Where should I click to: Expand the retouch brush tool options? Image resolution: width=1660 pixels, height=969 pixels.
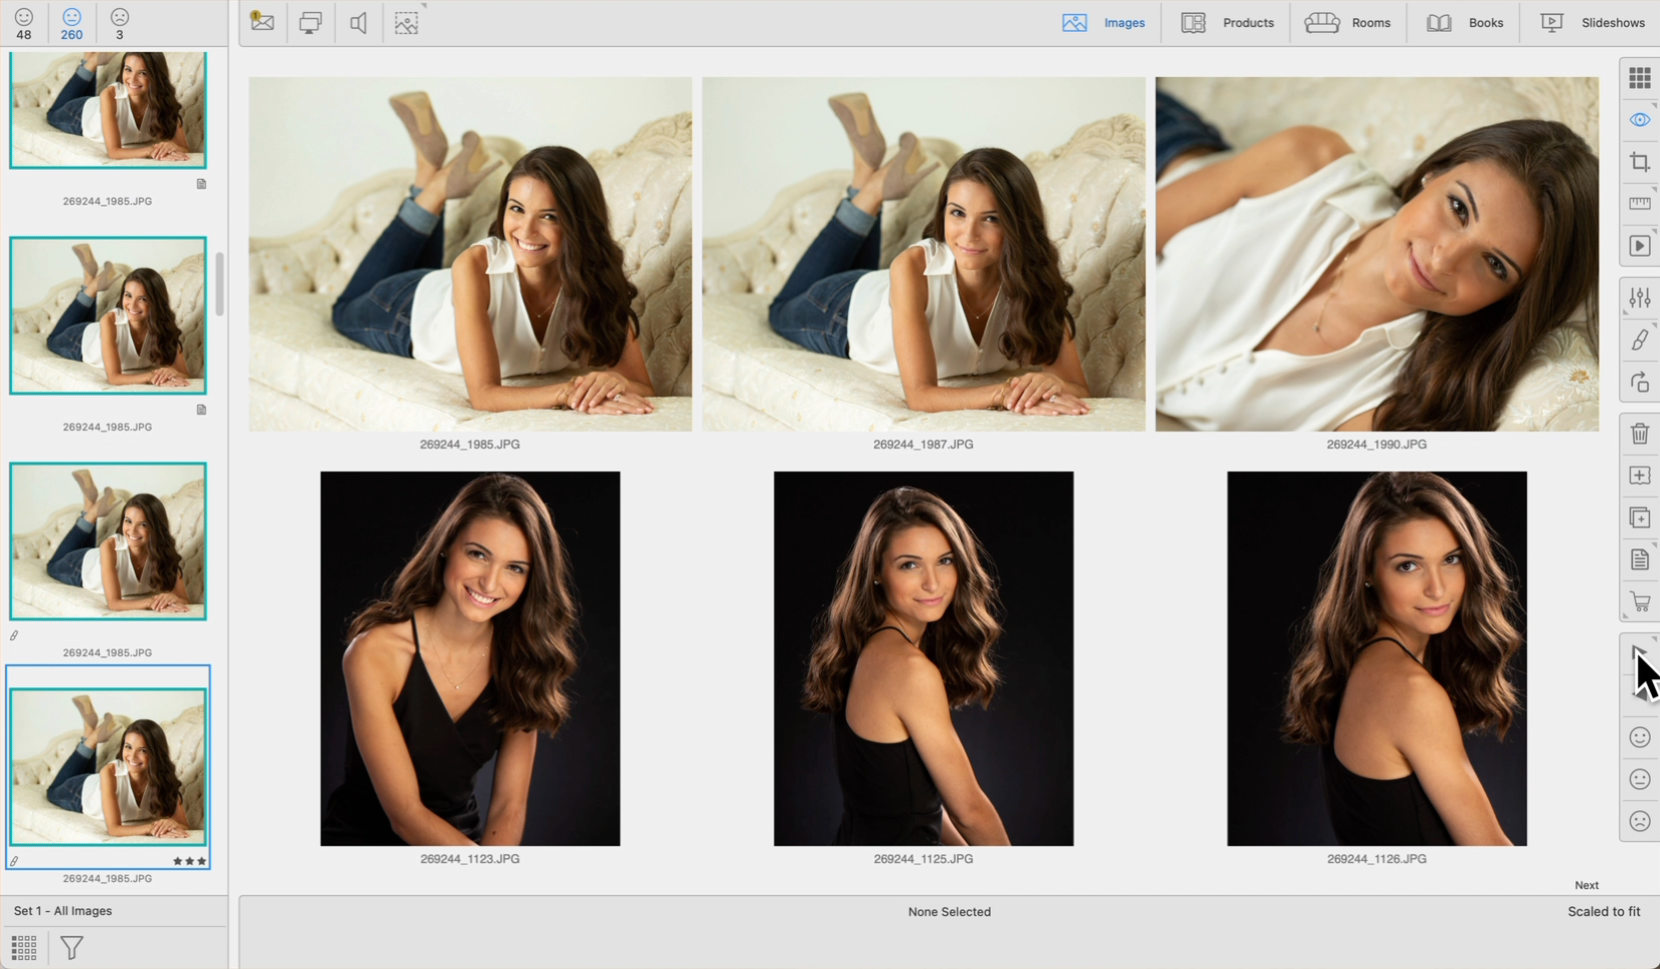tap(1639, 341)
